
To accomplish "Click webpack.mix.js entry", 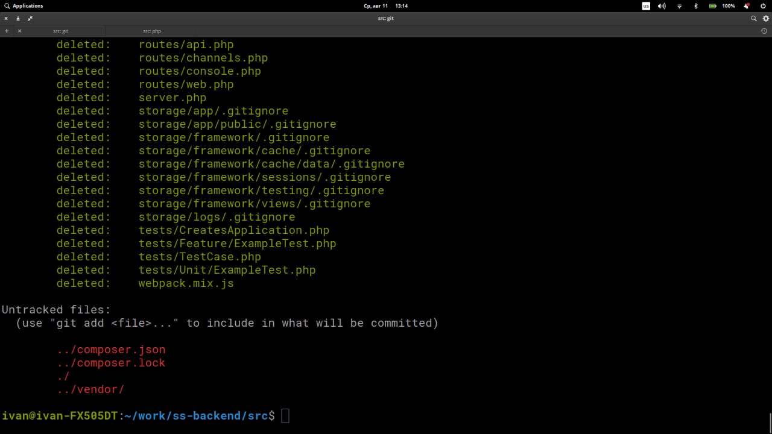I will 186,283.
